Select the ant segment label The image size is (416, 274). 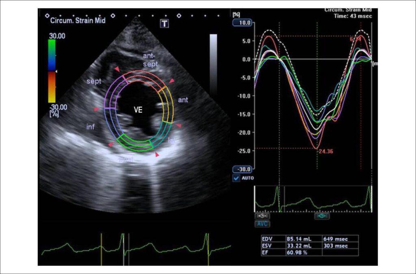(183, 100)
